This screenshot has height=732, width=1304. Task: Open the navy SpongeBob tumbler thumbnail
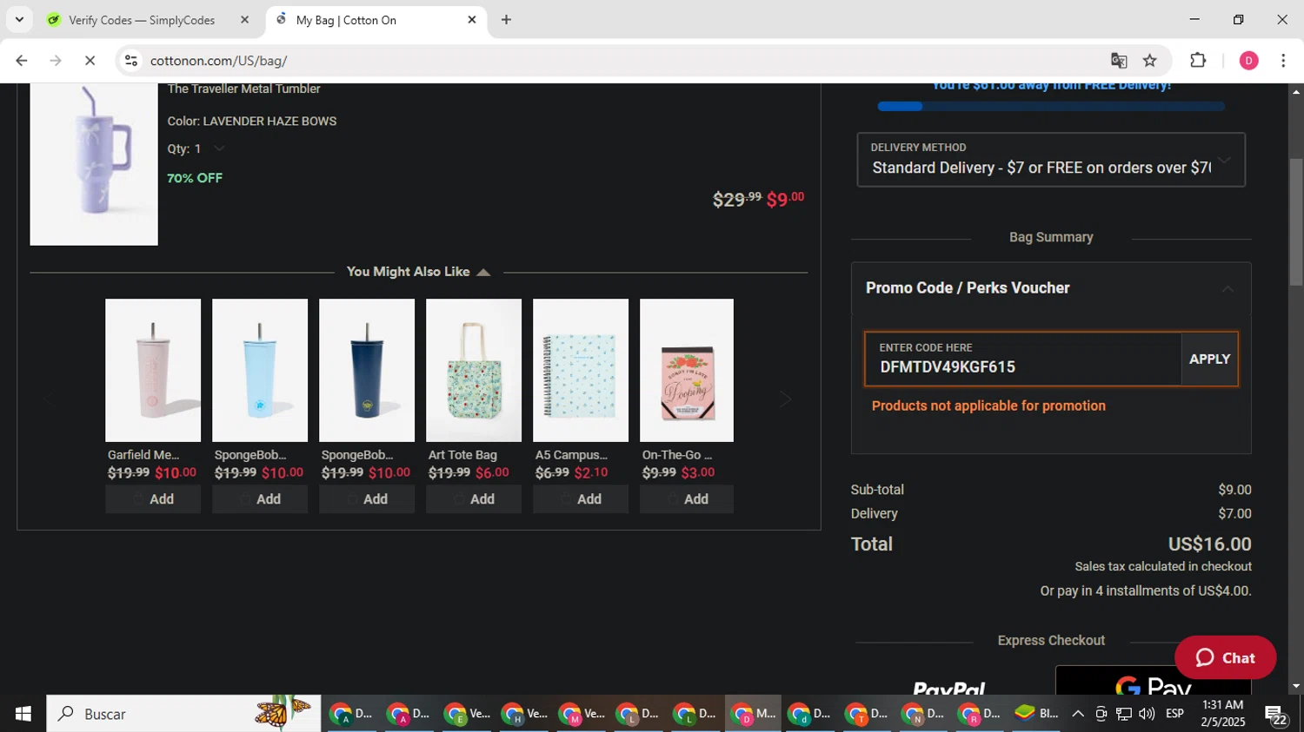[367, 371]
